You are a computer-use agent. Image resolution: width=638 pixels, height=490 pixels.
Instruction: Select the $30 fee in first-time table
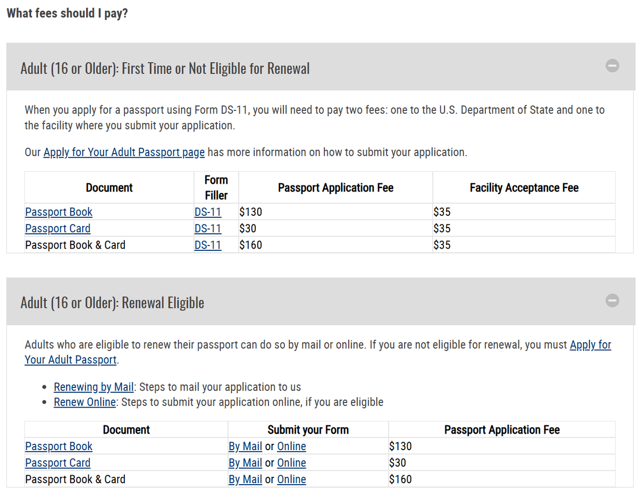[248, 229]
